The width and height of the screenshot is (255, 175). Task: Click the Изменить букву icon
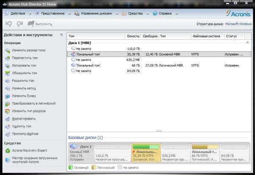(8, 96)
